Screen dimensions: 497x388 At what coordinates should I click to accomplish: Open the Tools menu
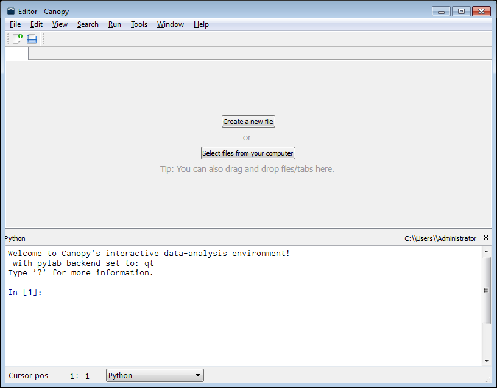point(139,24)
